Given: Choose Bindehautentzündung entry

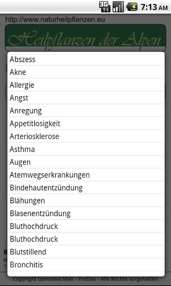Looking at the screenshot, I should click(86, 188).
